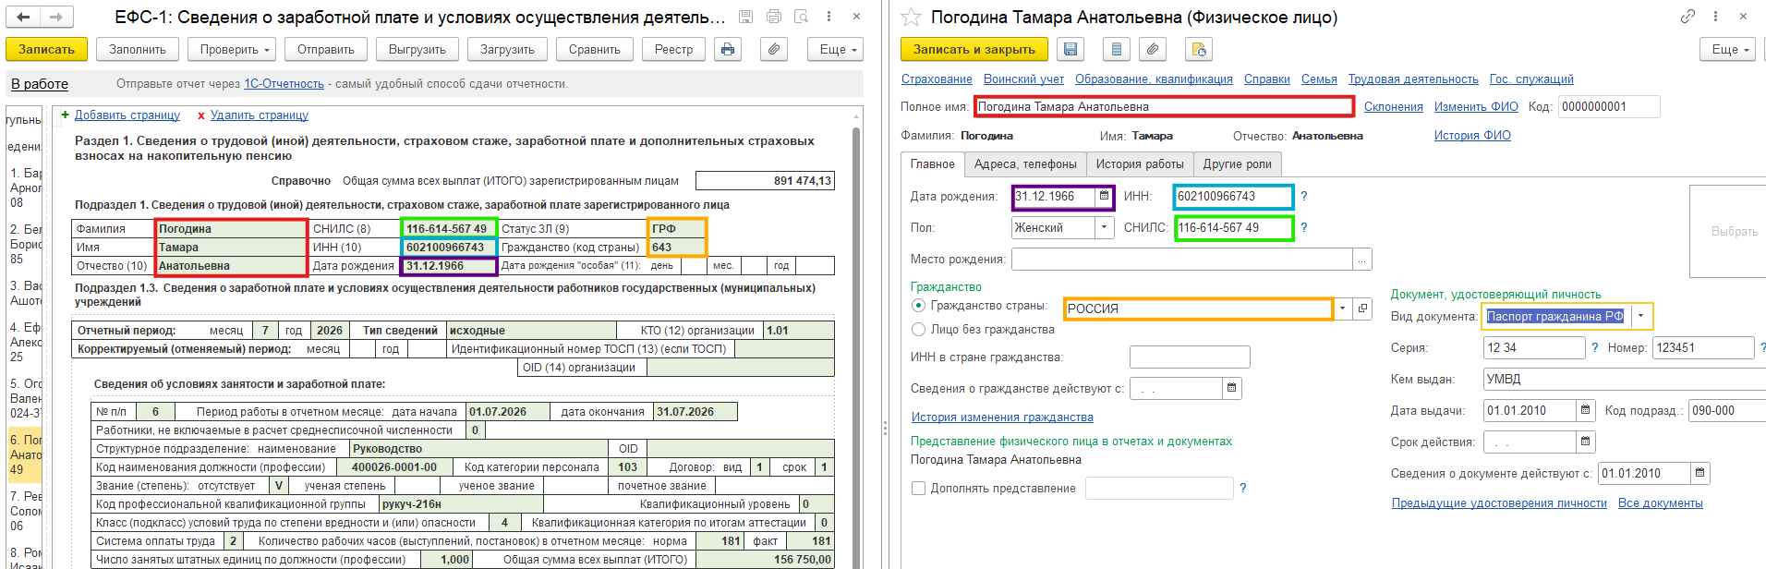
Task: Click the Сравнить button
Action: (x=595, y=50)
